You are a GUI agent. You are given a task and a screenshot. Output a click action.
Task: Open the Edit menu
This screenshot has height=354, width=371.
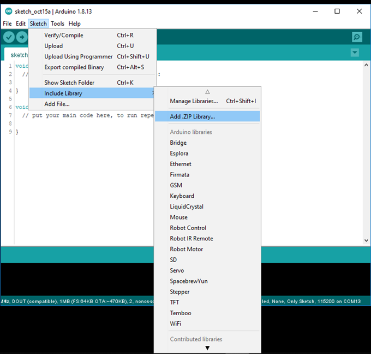21,23
